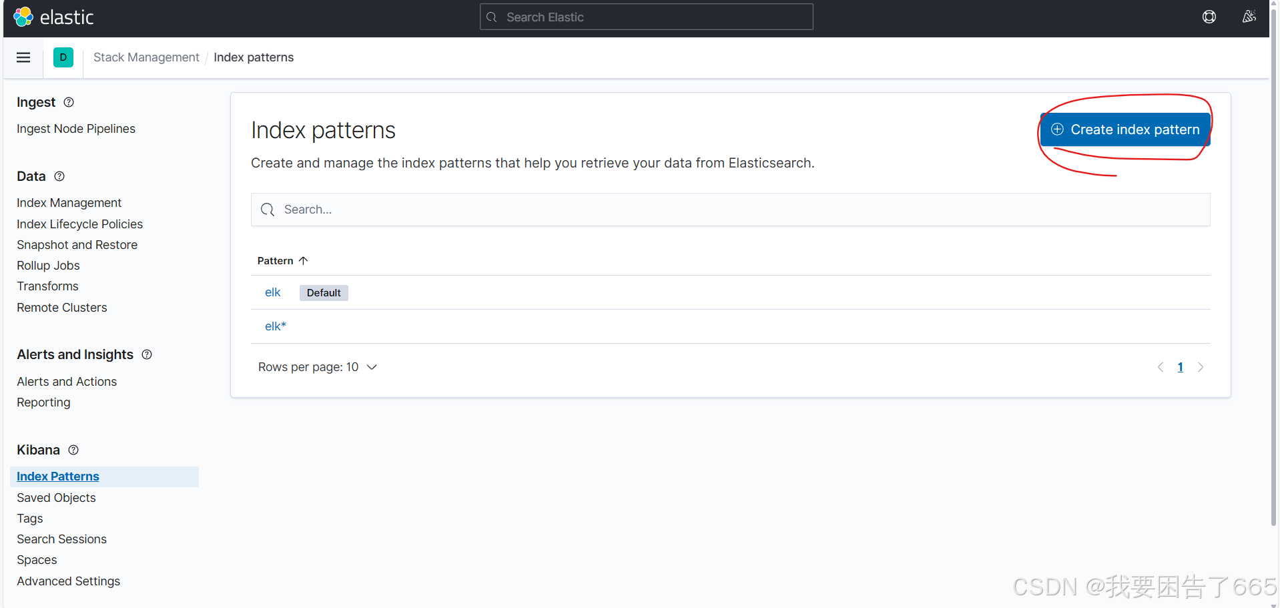This screenshot has width=1280, height=608.
Task: Go to next page with right arrow
Action: point(1201,367)
